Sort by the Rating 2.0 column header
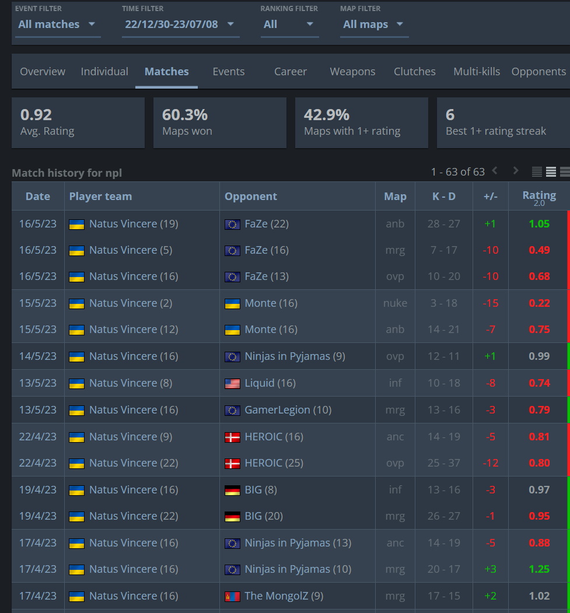The image size is (570, 613). (539, 197)
